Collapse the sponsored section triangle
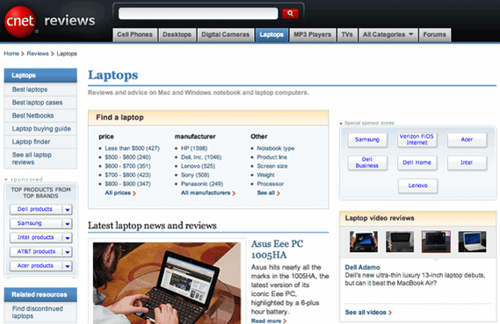The height and width of the screenshot is (324, 500). 6,180
